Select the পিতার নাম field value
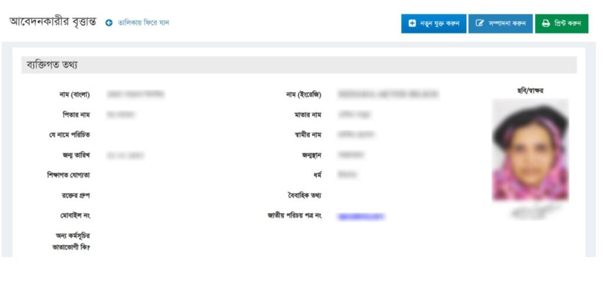Screen dimensions: 603x287 121,115
